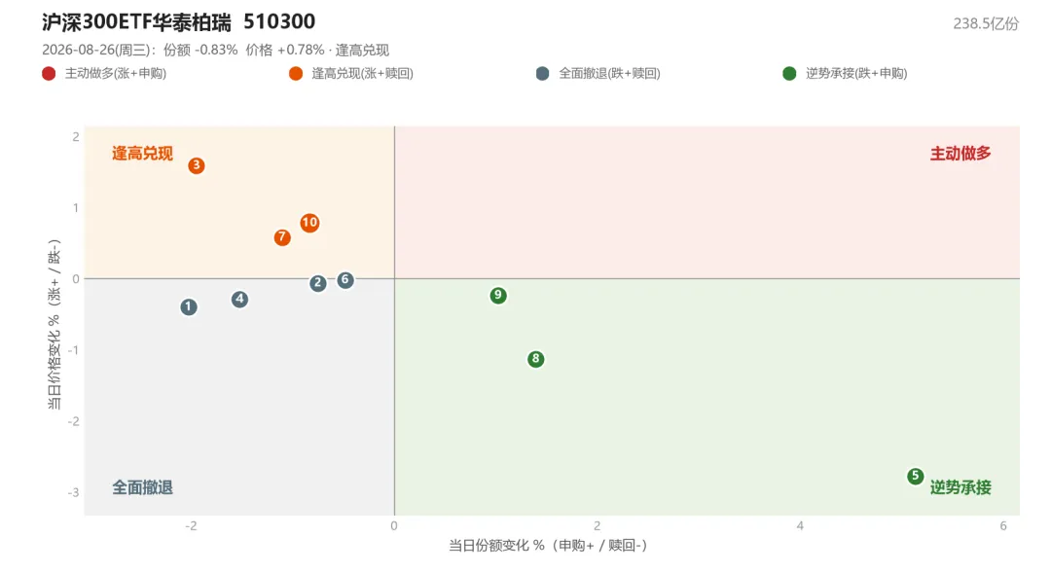Image resolution: width=1051 pixels, height=573 pixels.
Task: Toggle orange 逢高兑现 legend circle
Action: (296, 74)
